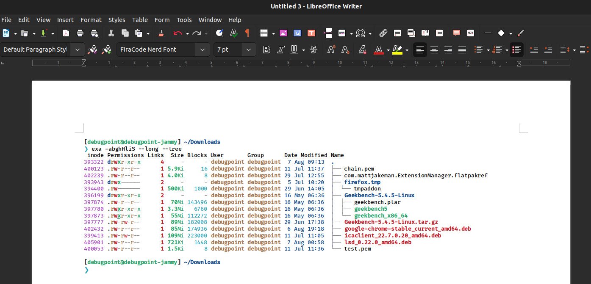
Task: Insert a special character via Omega icon
Action: coord(361,33)
